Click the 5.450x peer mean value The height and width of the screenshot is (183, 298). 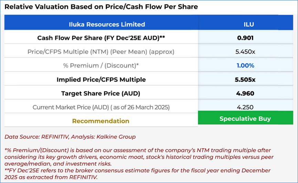[245, 52]
